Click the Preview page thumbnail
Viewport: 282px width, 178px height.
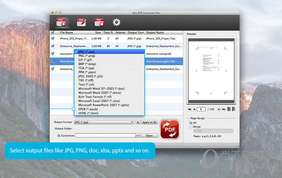click(211, 71)
